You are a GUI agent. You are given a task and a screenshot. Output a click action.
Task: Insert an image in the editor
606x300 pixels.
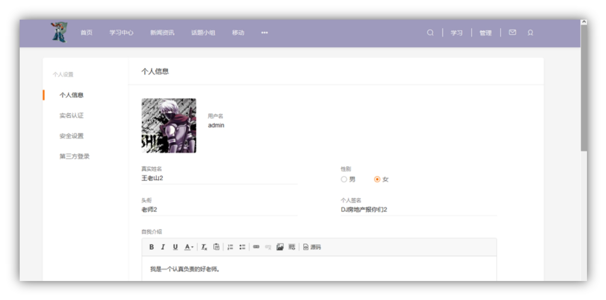[x=279, y=247]
